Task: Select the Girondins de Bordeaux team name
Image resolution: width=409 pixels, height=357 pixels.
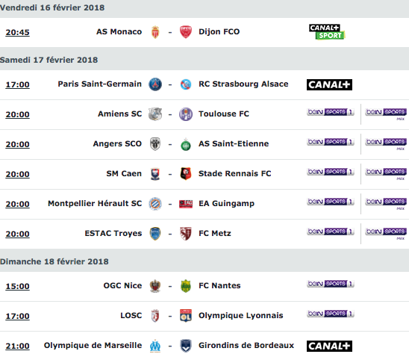Action: point(246,345)
